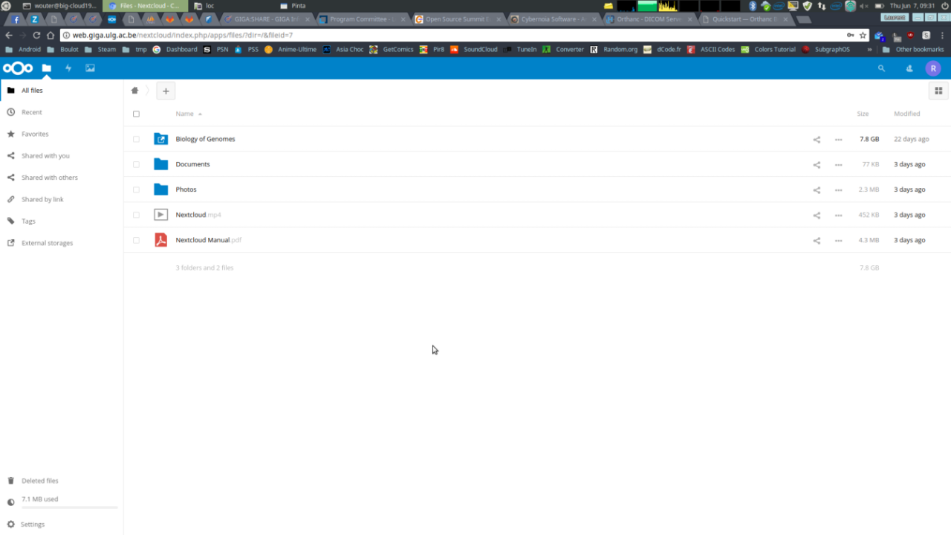Open the Tags view in sidebar
Viewport: 951px width, 535px height.
tap(62, 221)
